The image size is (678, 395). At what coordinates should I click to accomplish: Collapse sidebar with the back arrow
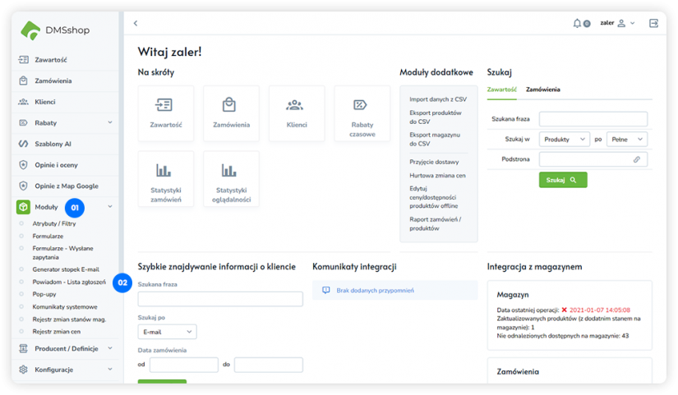click(136, 23)
